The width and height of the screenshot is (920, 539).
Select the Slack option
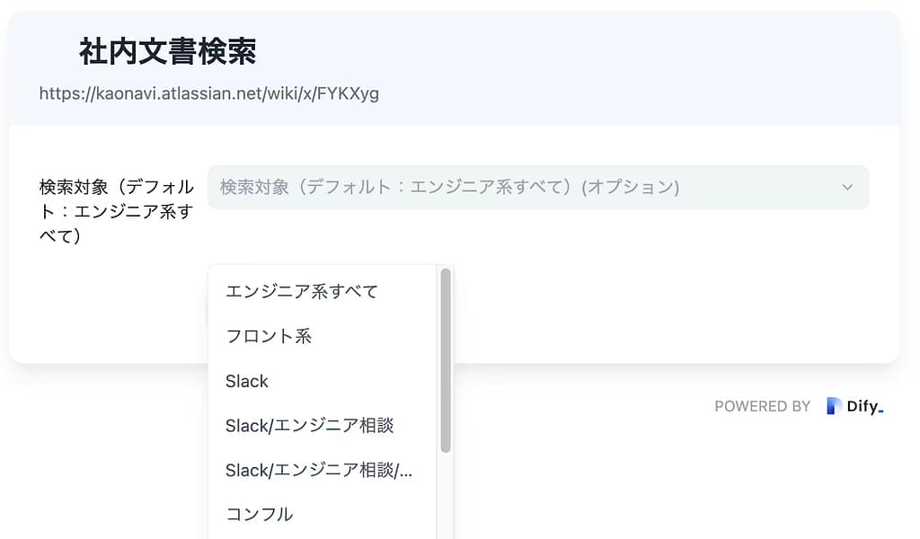pos(247,381)
